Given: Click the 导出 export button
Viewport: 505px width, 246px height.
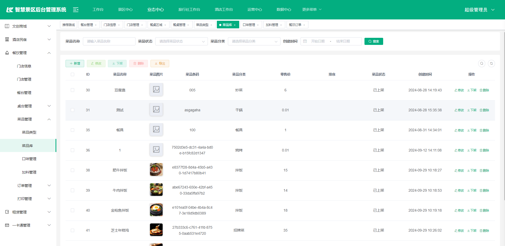Looking at the screenshot, I should (x=160, y=64).
